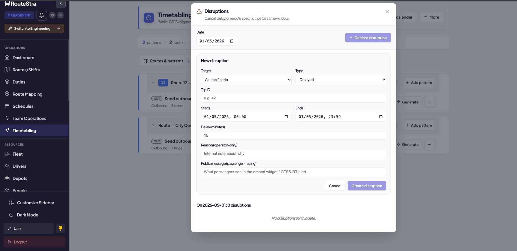
Task: Select Routes & patterns tab
Action: 166,61
